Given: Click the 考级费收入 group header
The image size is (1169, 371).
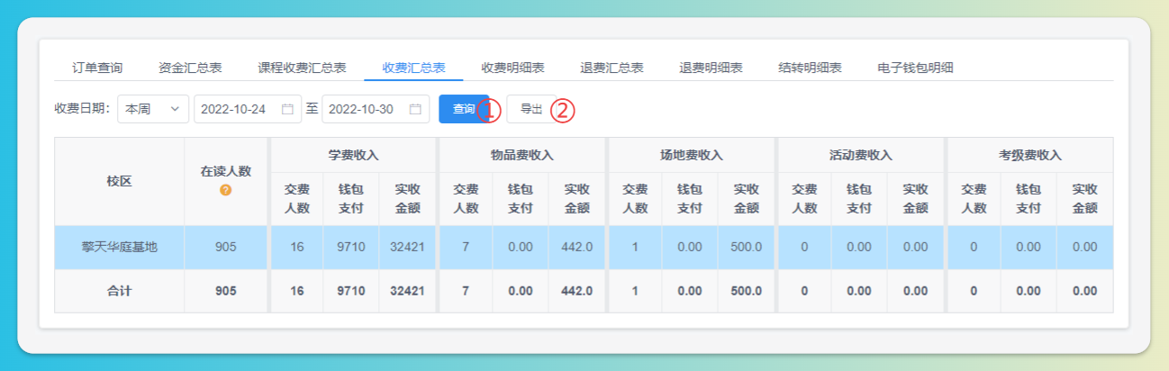Looking at the screenshot, I should coord(1030,155).
